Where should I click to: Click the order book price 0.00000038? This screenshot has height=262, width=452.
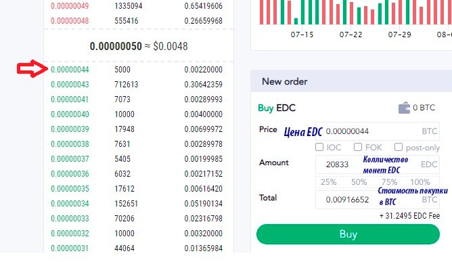(x=70, y=144)
